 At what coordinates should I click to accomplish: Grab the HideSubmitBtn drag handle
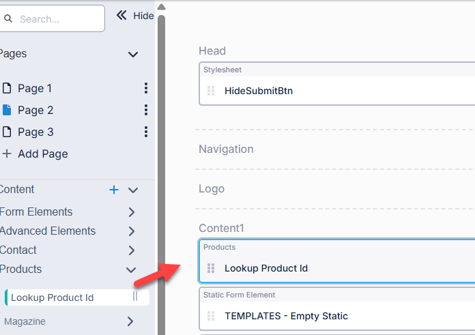coord(211,91)
